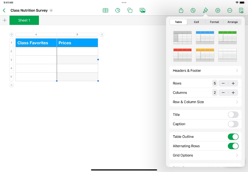Open the Insert Chart icon
Viewport: 248px width, 172px height.
pyautogui.click(x=118, y=10)
